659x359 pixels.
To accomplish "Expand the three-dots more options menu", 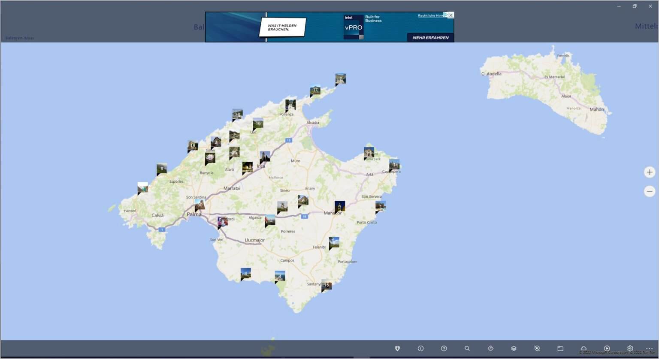I will tap(649, 348).
